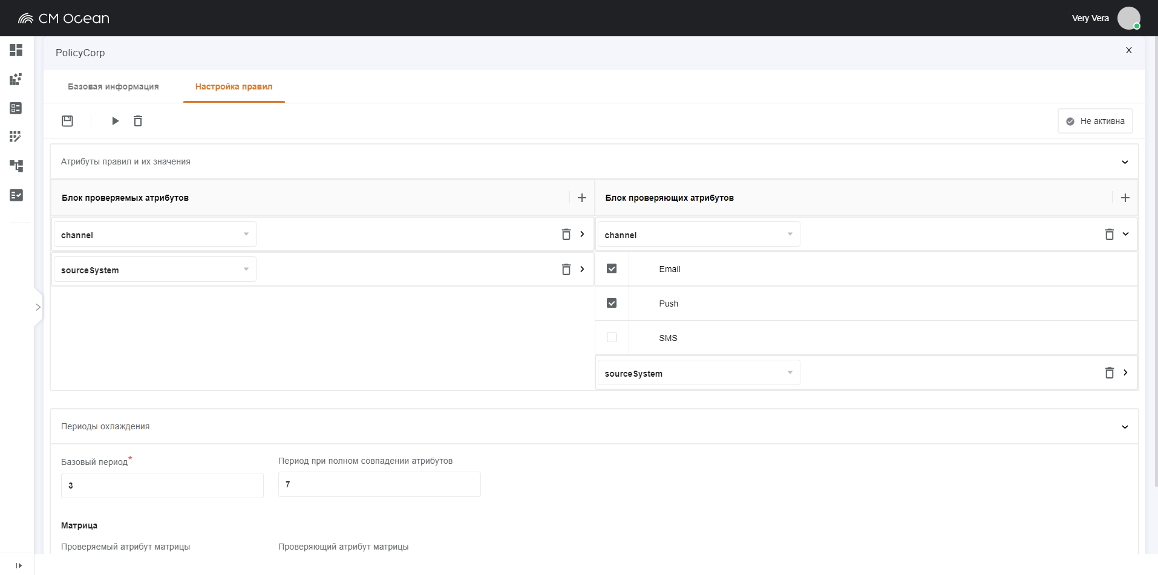Expand the right sourceSystem row chevron
The width and height of the screenshot is (1158, 575).
click(x=1125, y=372)
